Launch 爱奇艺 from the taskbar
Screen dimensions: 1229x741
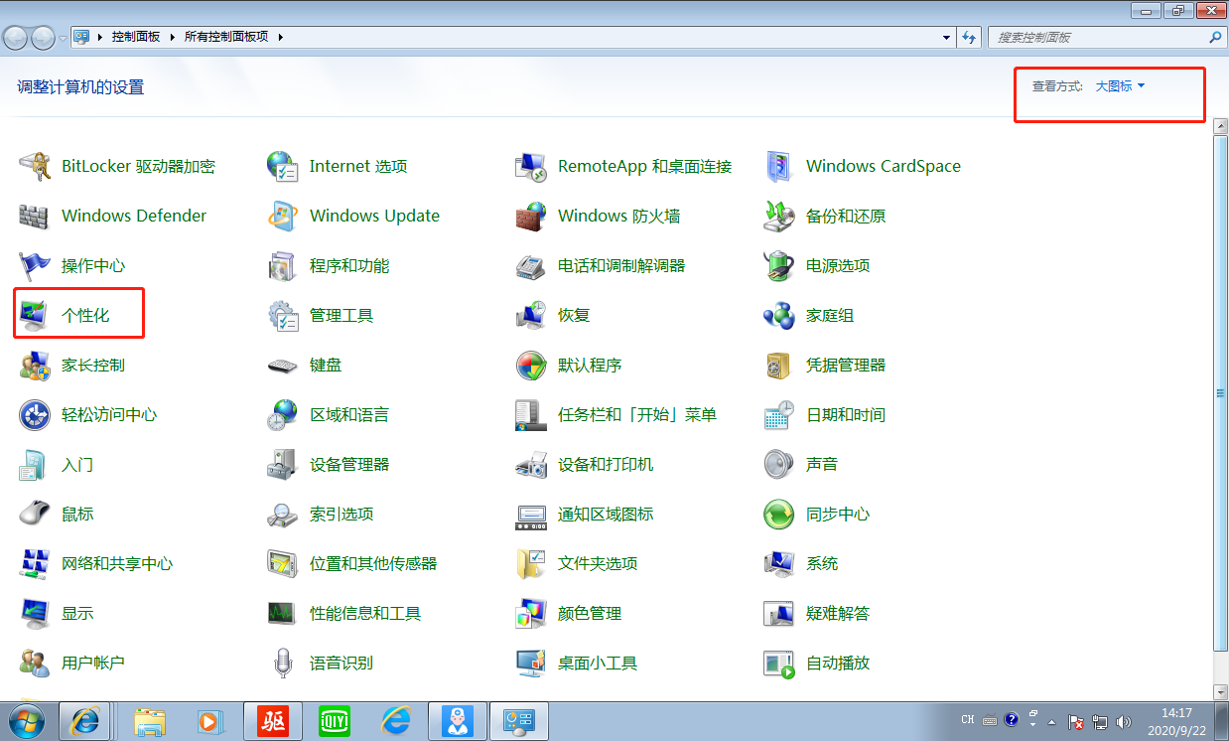click(335, 721)
